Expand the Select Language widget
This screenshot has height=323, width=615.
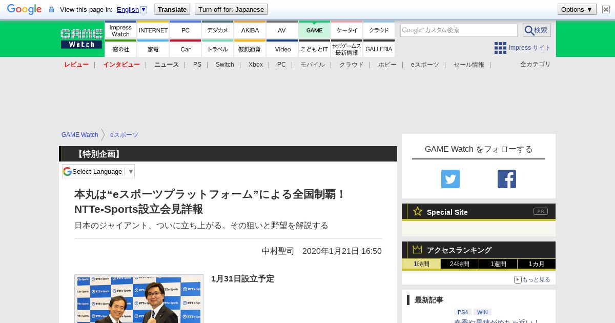[98, 171]
